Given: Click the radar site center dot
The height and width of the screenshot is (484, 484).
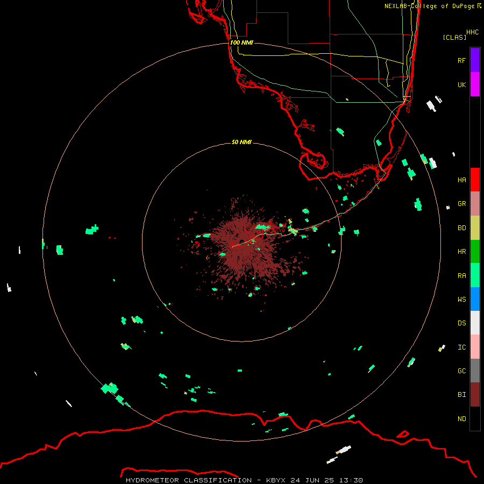Looking at the screenshot, I should click(x=241, y=241).
